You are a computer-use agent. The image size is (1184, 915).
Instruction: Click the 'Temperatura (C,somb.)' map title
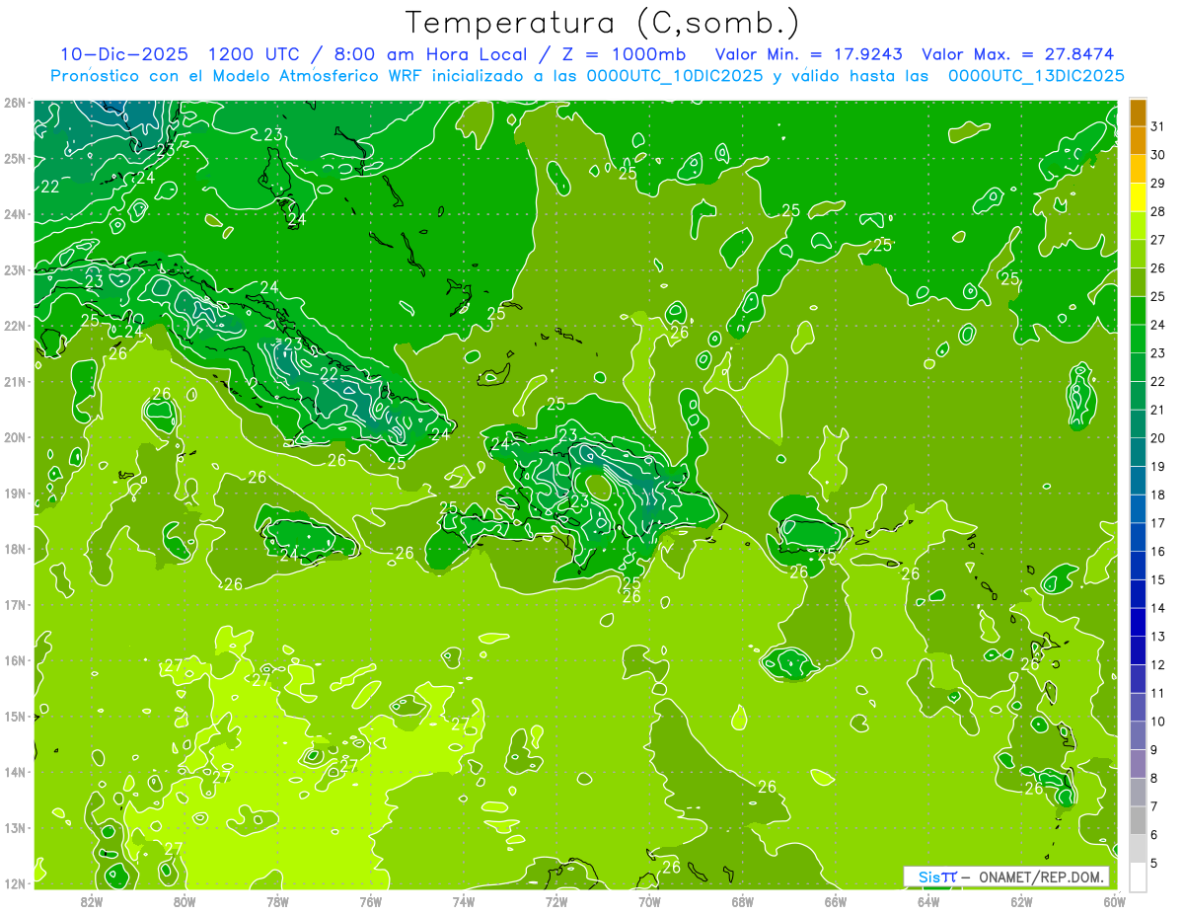[x=602, y=23]
